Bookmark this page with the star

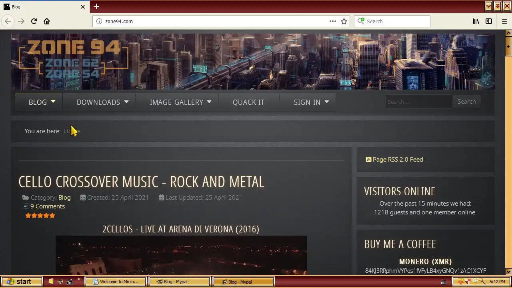click(x=344, y=21)
